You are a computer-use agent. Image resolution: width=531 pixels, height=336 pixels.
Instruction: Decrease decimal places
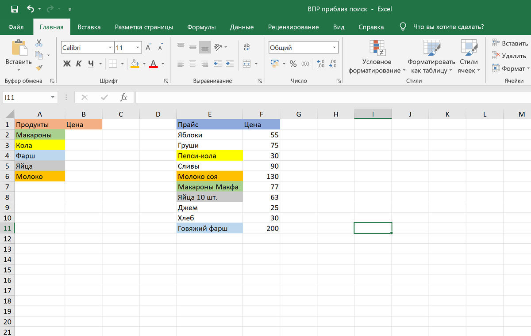pyautogui.click(x=333, y=64)
